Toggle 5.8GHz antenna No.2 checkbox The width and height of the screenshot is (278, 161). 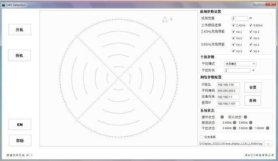(251, 45)
